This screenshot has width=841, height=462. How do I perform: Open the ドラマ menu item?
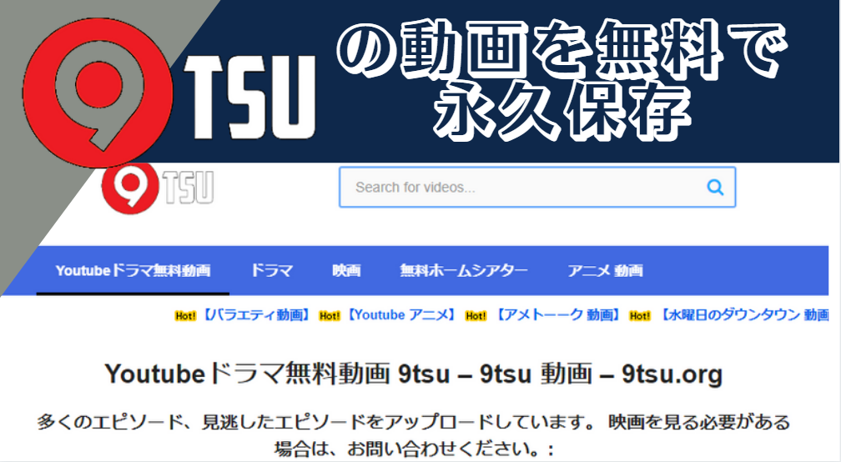[272, 271]
